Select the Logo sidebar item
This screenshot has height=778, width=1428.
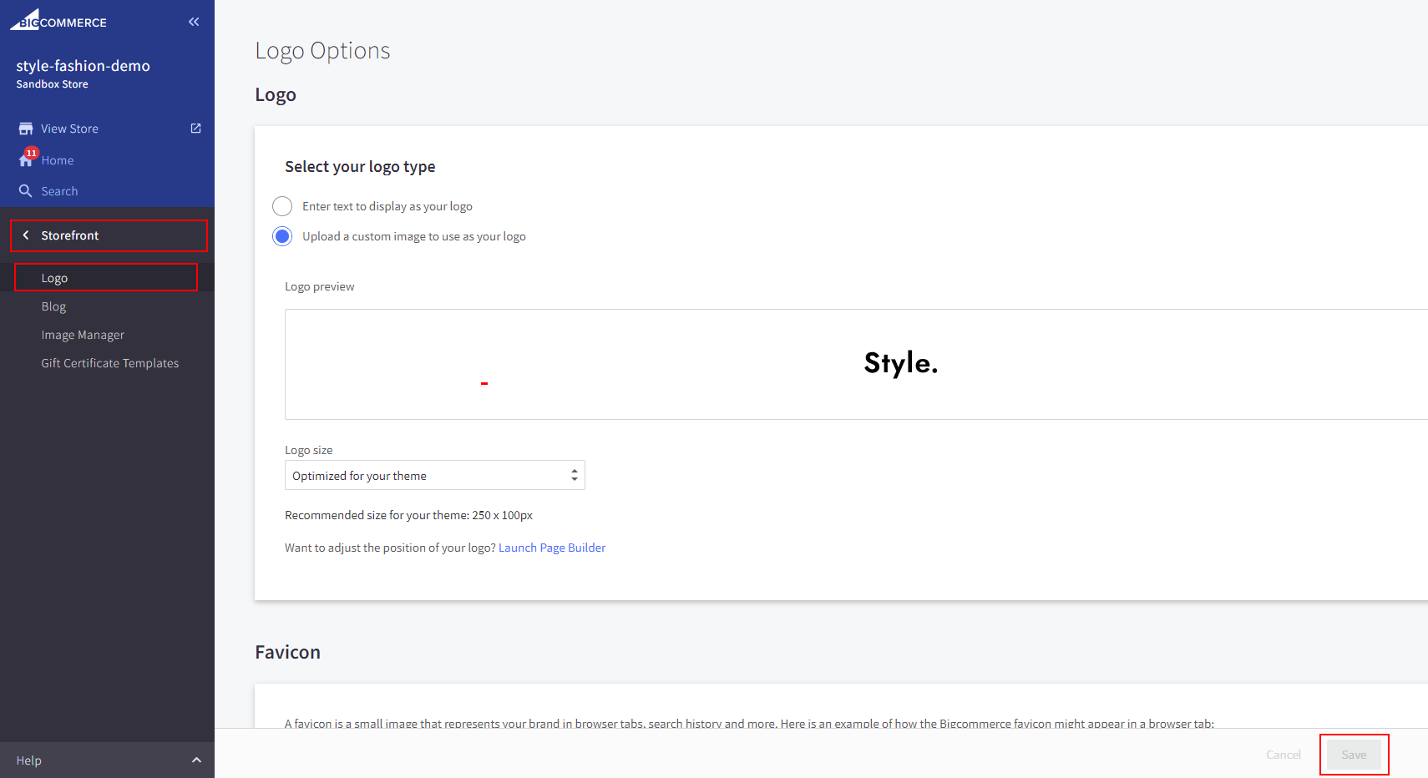[x=55, y=278]
